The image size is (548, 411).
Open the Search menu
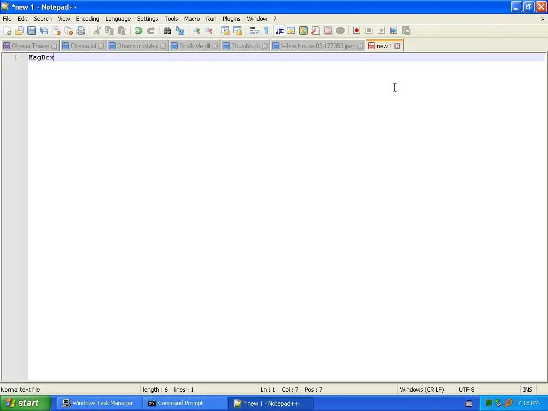coord(43,19)
